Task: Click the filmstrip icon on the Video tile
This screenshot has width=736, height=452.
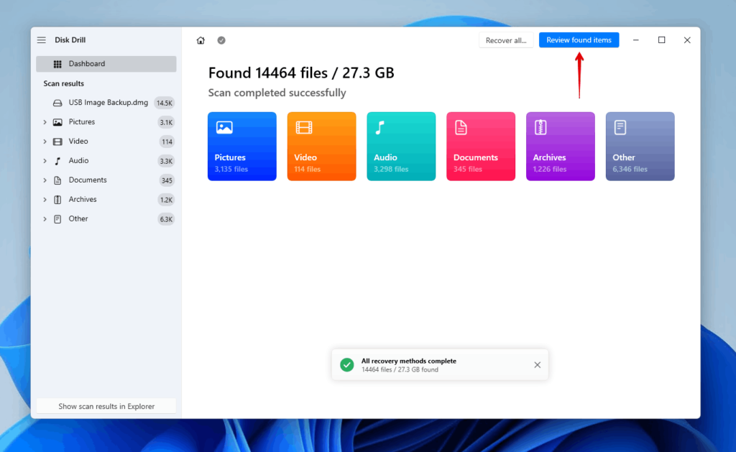Action: [305, 126]
